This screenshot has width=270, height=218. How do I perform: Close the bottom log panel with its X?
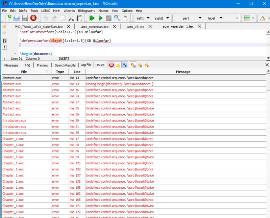coord(267,65)
